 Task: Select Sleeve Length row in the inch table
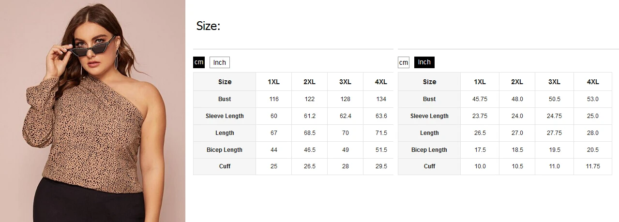click(429, 116)
